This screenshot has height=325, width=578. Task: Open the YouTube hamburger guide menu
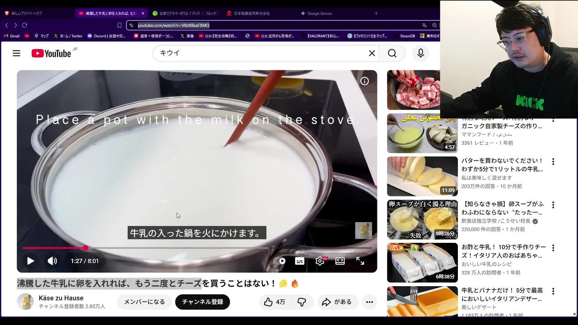[16, 53]
